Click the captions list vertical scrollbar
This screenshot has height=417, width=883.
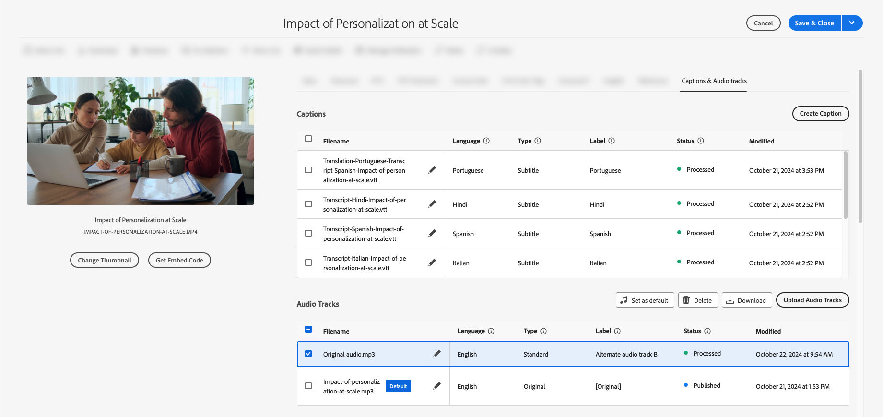845,185
